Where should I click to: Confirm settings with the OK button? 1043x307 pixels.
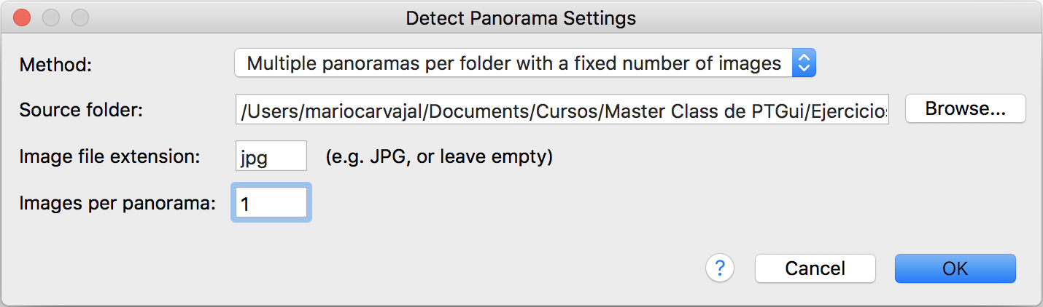click(955, 268)
